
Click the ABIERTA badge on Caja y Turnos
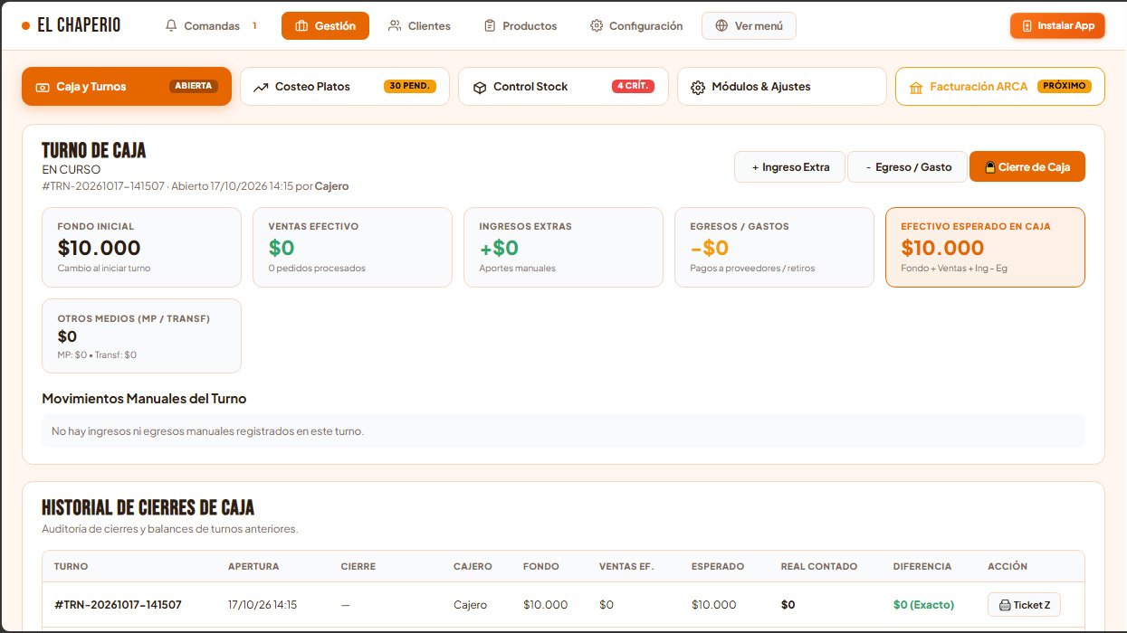(x=194, y=87)
